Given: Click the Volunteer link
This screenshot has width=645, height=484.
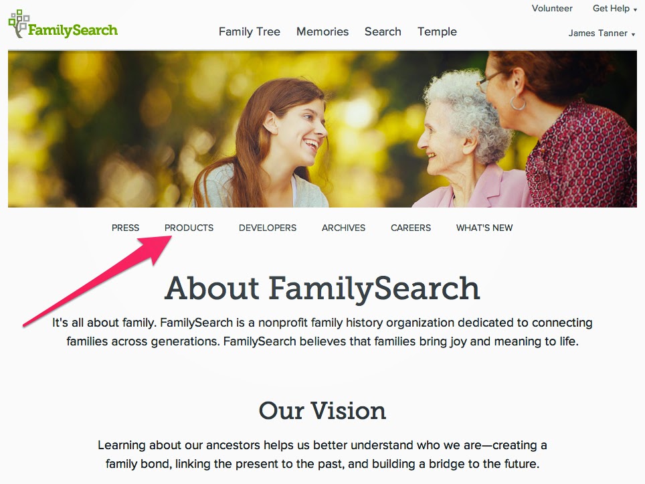Looking at the screenshot, I should click(551, 8).
